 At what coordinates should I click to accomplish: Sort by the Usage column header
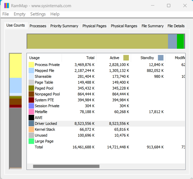(44, 58)
